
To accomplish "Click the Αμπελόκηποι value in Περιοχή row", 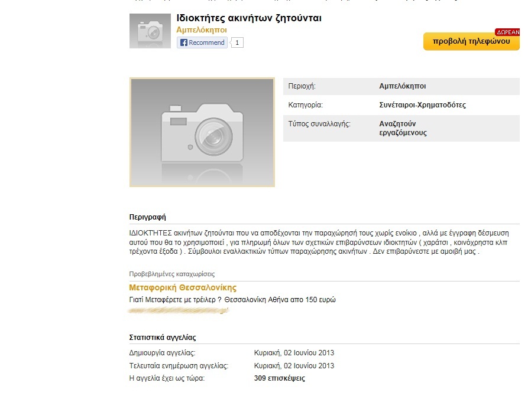I will coord(402,86).
